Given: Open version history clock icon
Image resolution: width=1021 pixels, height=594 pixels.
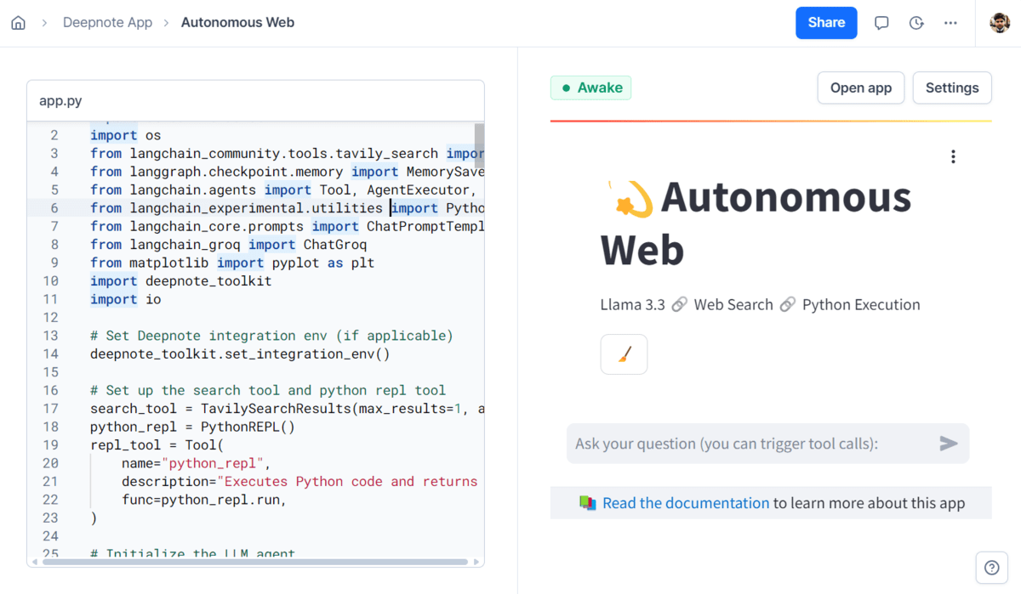Looking at the screenshot, I should click(916, 23).
